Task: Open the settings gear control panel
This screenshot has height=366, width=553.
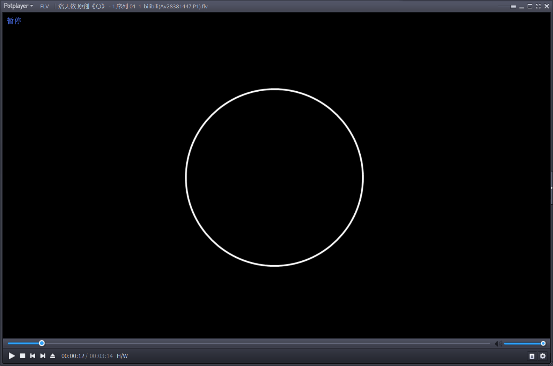Action: [543, 356]
